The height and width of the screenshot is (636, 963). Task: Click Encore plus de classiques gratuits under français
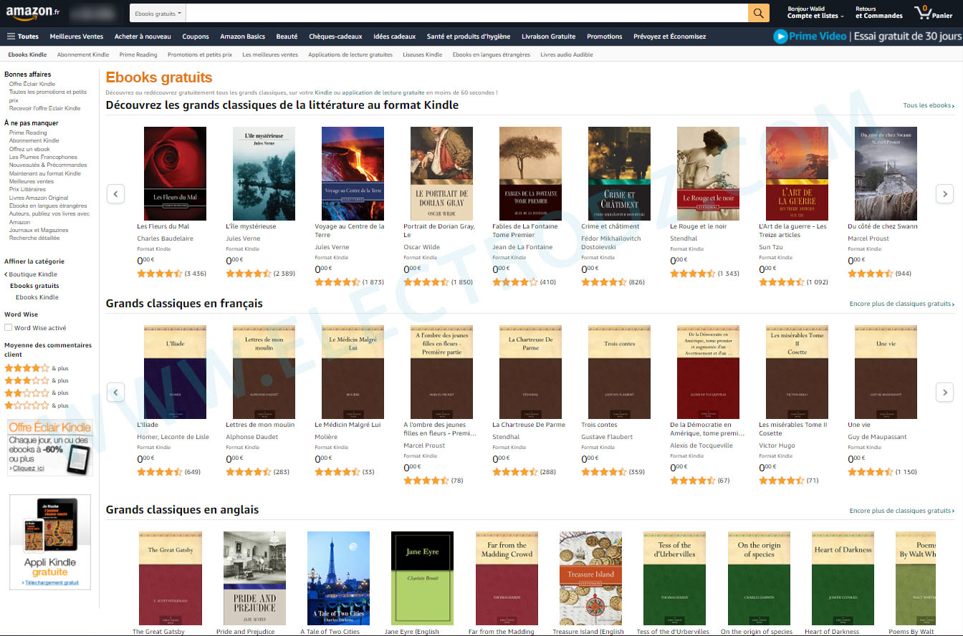pyautogui.click(x=902, y=304)
